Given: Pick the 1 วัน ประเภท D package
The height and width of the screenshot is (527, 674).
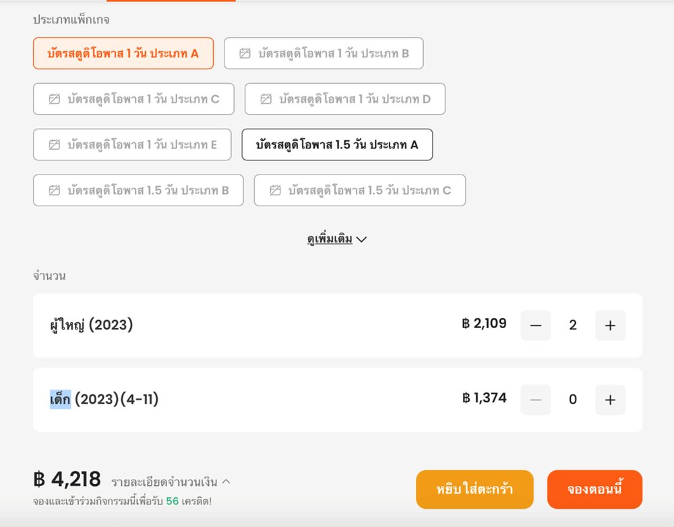Looking at the screenshot, I should tap(344, 99).
